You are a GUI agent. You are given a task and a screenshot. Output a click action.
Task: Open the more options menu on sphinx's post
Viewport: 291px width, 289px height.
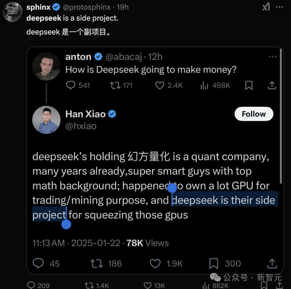point(279,7)
